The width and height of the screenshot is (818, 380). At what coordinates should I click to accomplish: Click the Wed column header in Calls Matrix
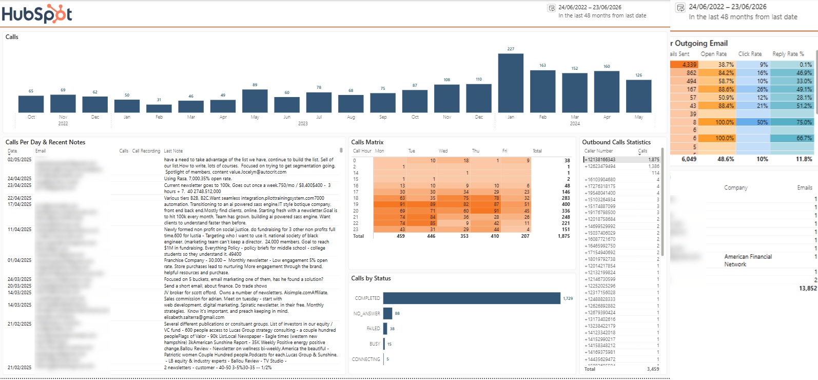coord(443,151)
